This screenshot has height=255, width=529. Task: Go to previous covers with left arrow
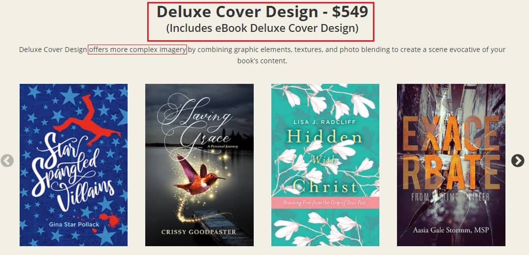coord(7,160)
